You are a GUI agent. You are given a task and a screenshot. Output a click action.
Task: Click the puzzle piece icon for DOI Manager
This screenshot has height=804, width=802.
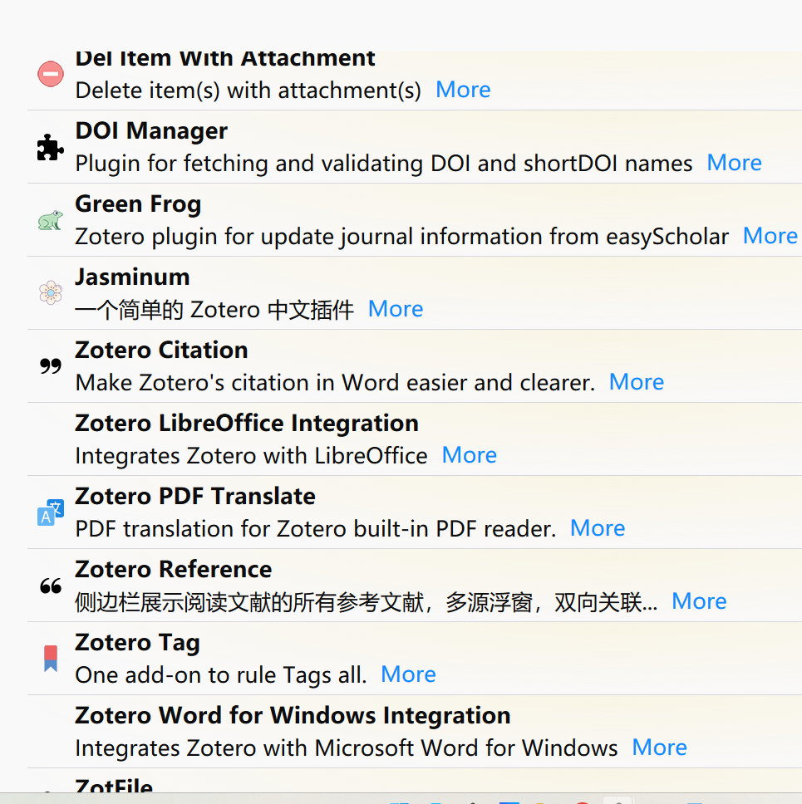(50, 146)
